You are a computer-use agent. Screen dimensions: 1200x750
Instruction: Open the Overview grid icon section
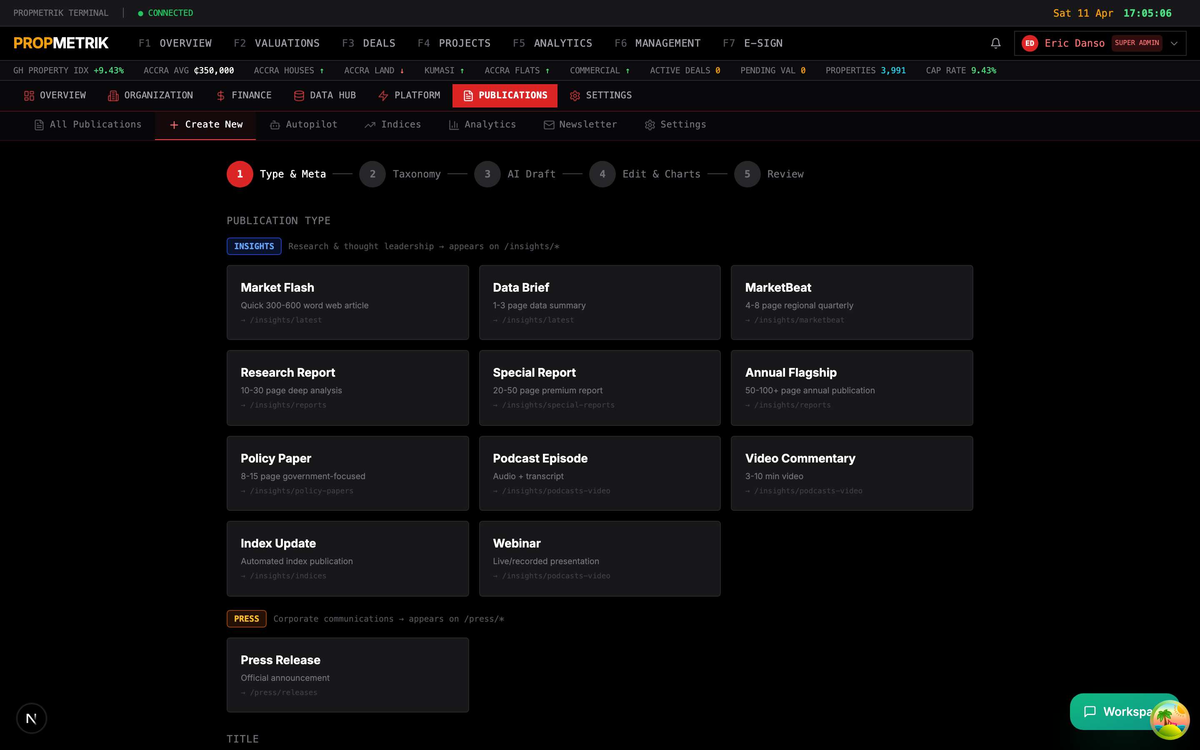coord(55,95)
